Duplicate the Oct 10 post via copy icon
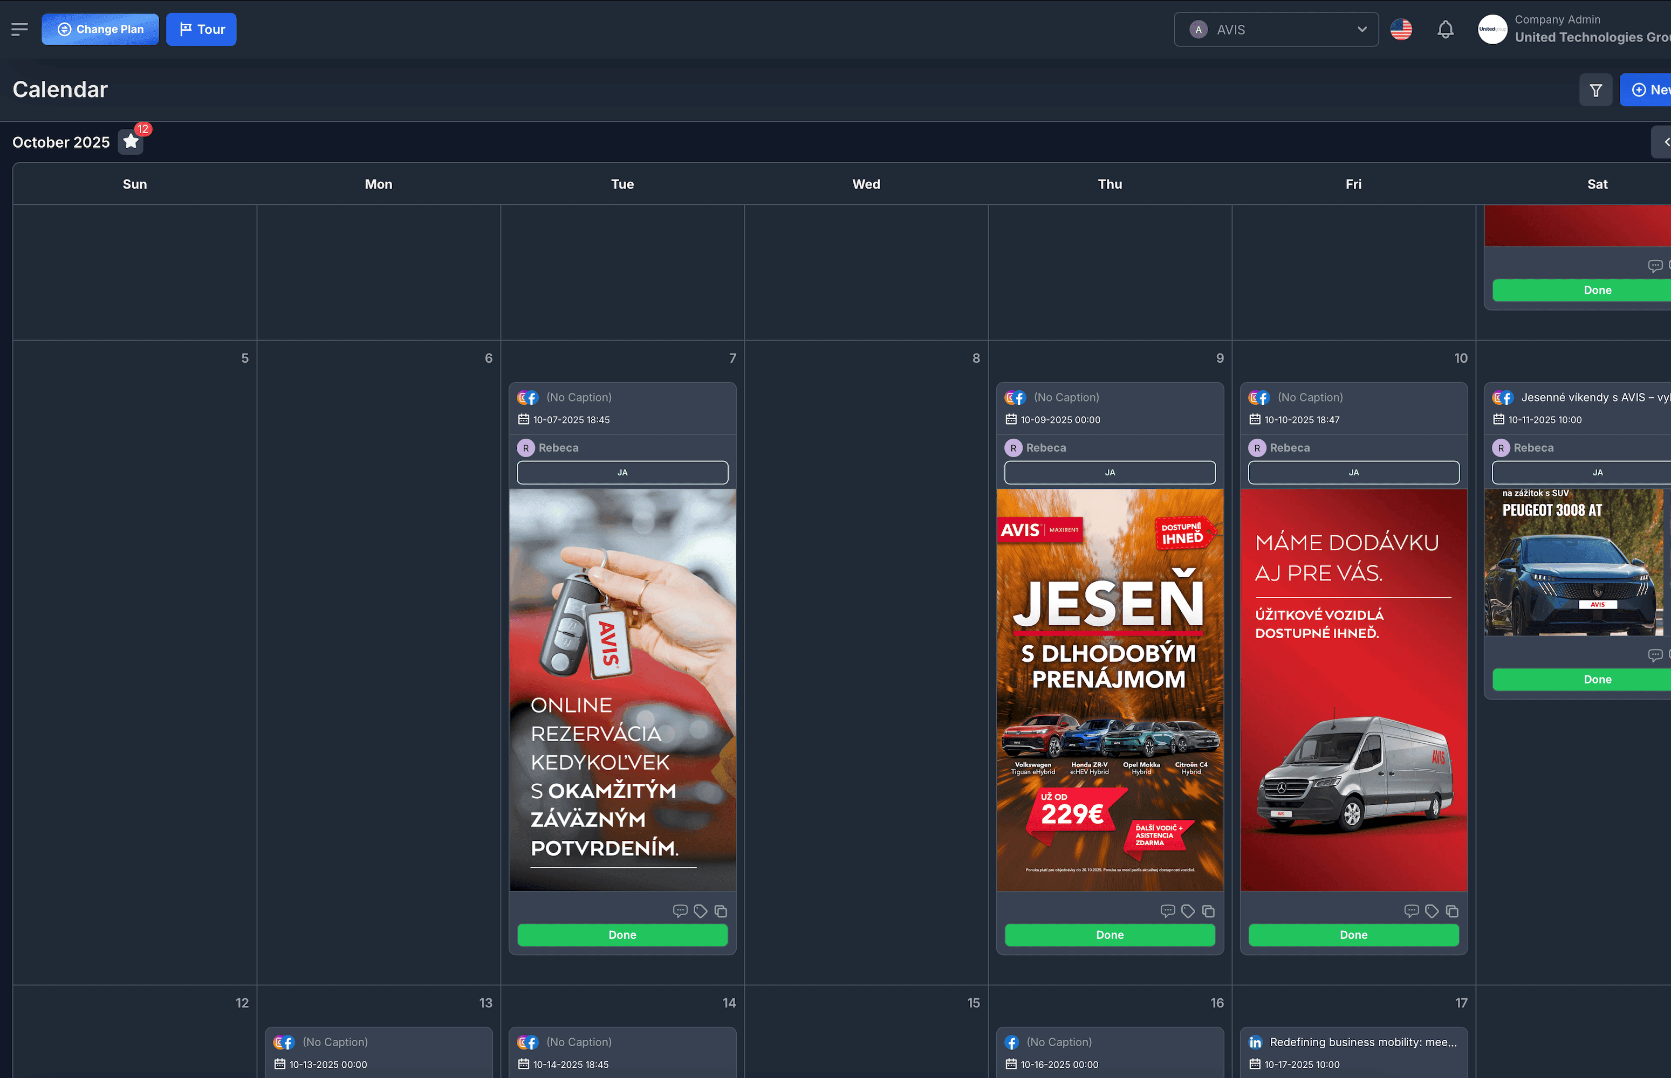Viewport: 1671px width, 1078px height. click(x=1452, y=911)
